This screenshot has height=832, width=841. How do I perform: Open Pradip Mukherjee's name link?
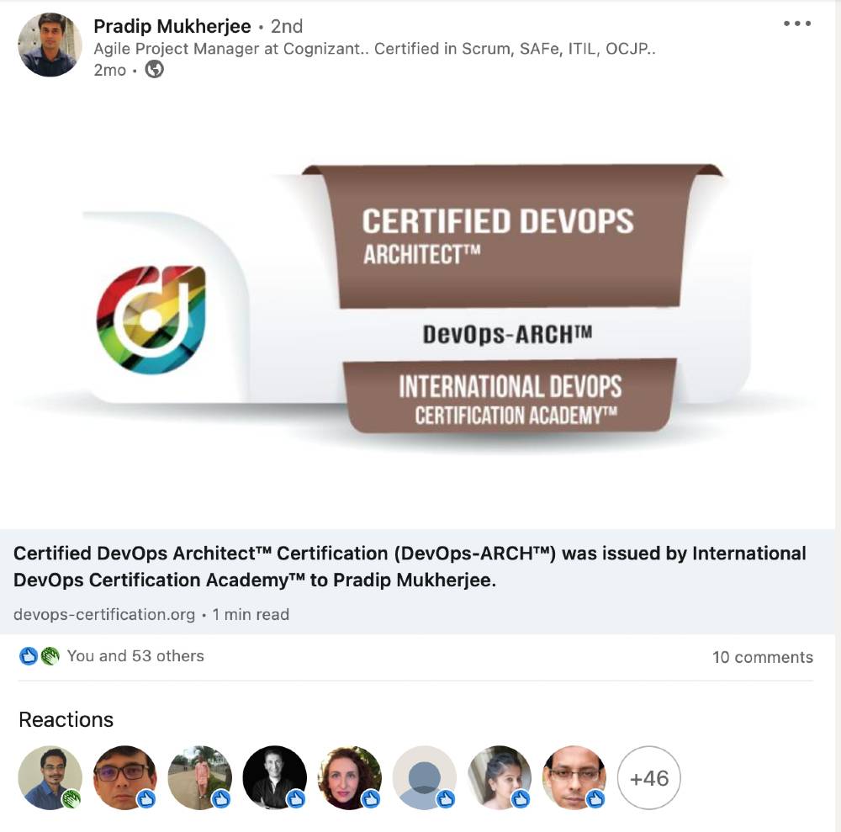[172, 26]
